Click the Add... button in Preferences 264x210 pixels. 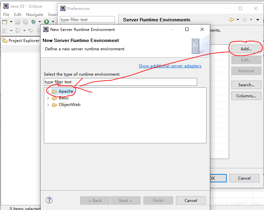(246, 49)
